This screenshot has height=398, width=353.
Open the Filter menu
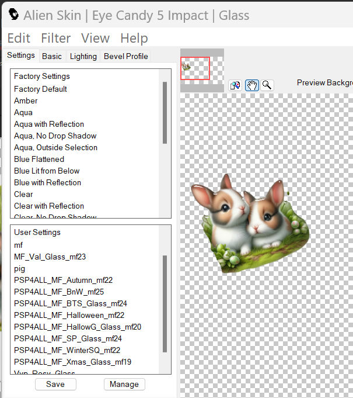click(x=55, y=38)
